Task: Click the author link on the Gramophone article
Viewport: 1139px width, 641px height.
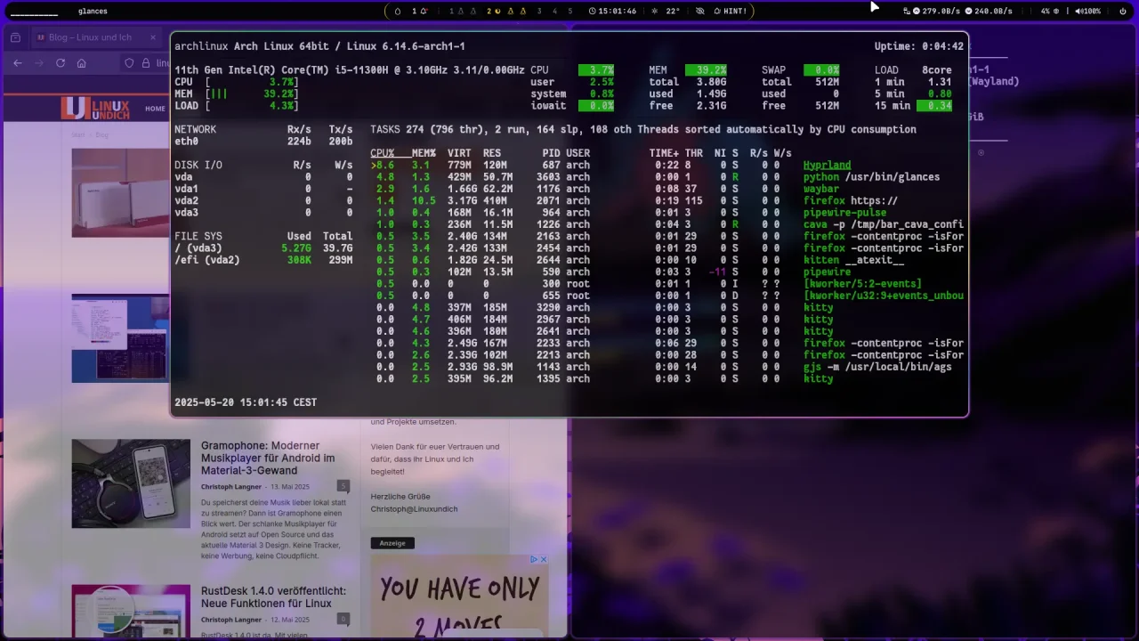Action: point(230,487)
